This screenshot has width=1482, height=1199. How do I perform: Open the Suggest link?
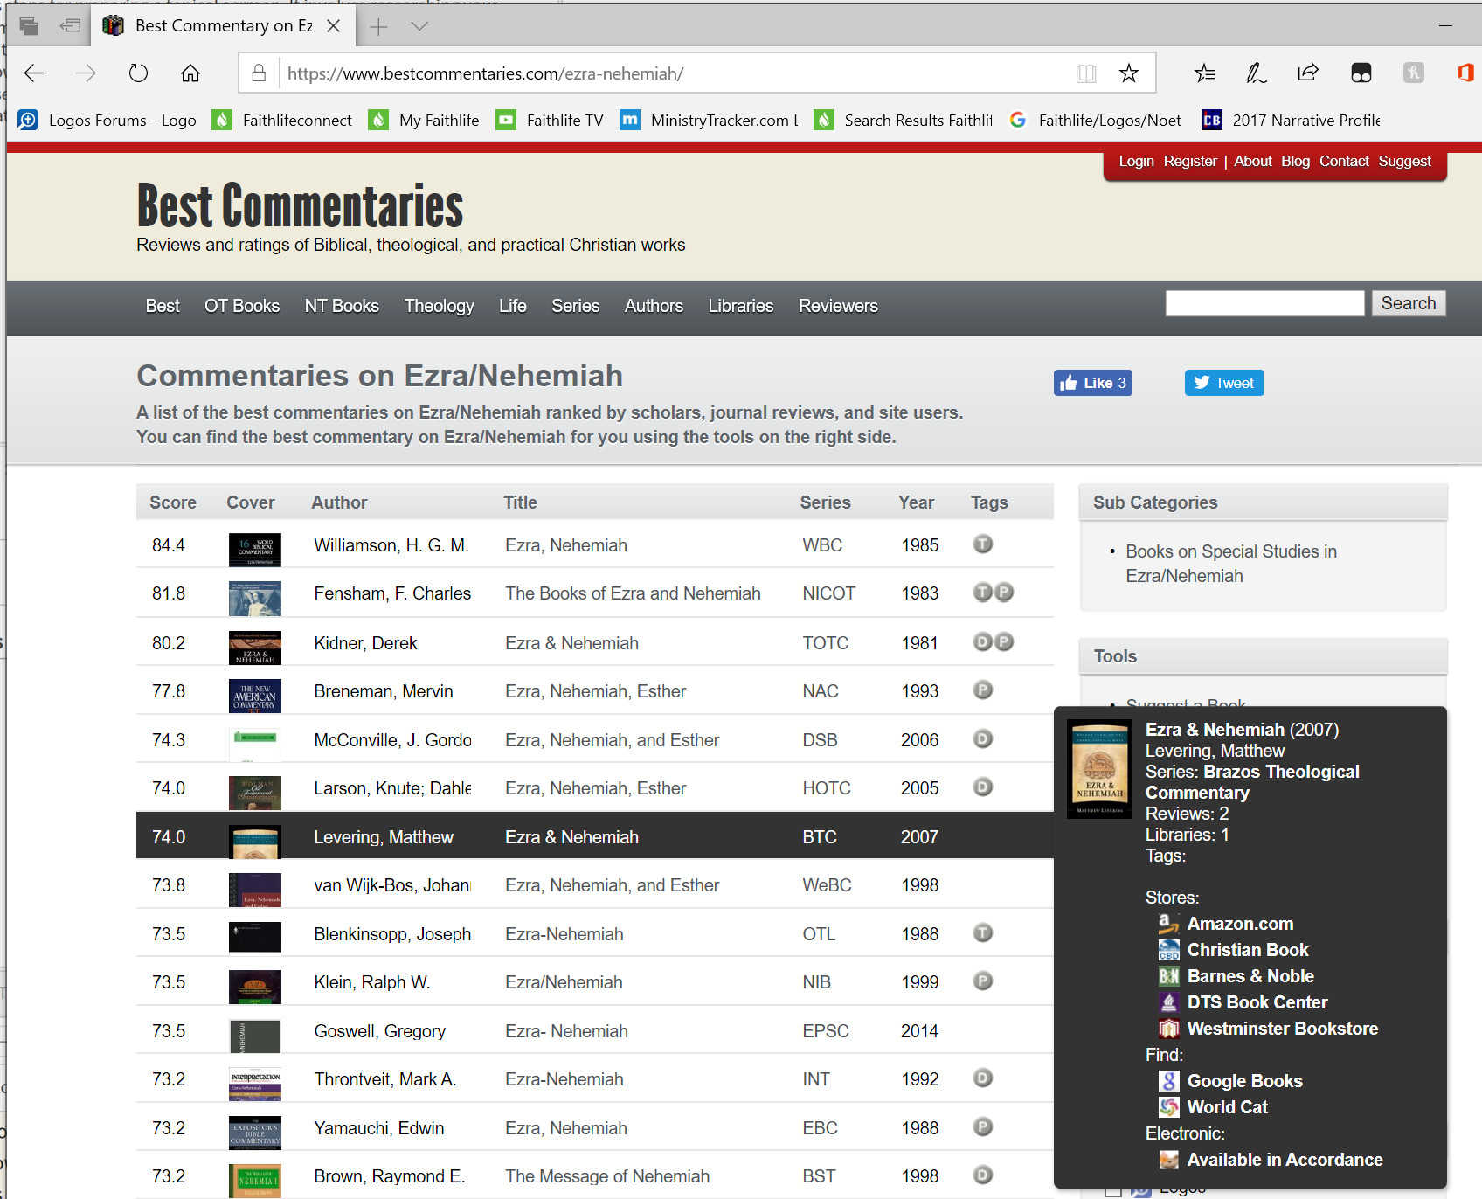1404,161
